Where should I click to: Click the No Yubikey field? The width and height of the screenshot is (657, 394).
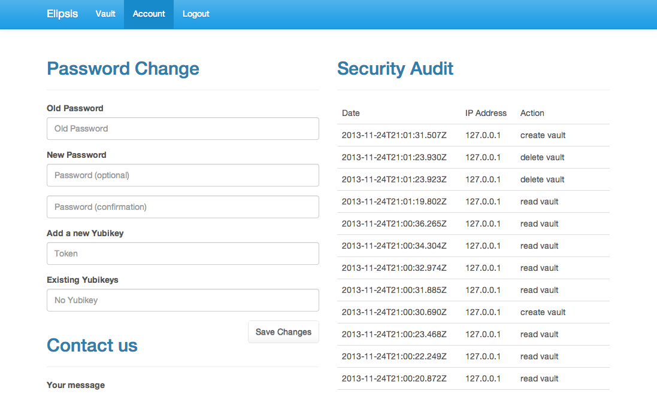pos(183,300)
